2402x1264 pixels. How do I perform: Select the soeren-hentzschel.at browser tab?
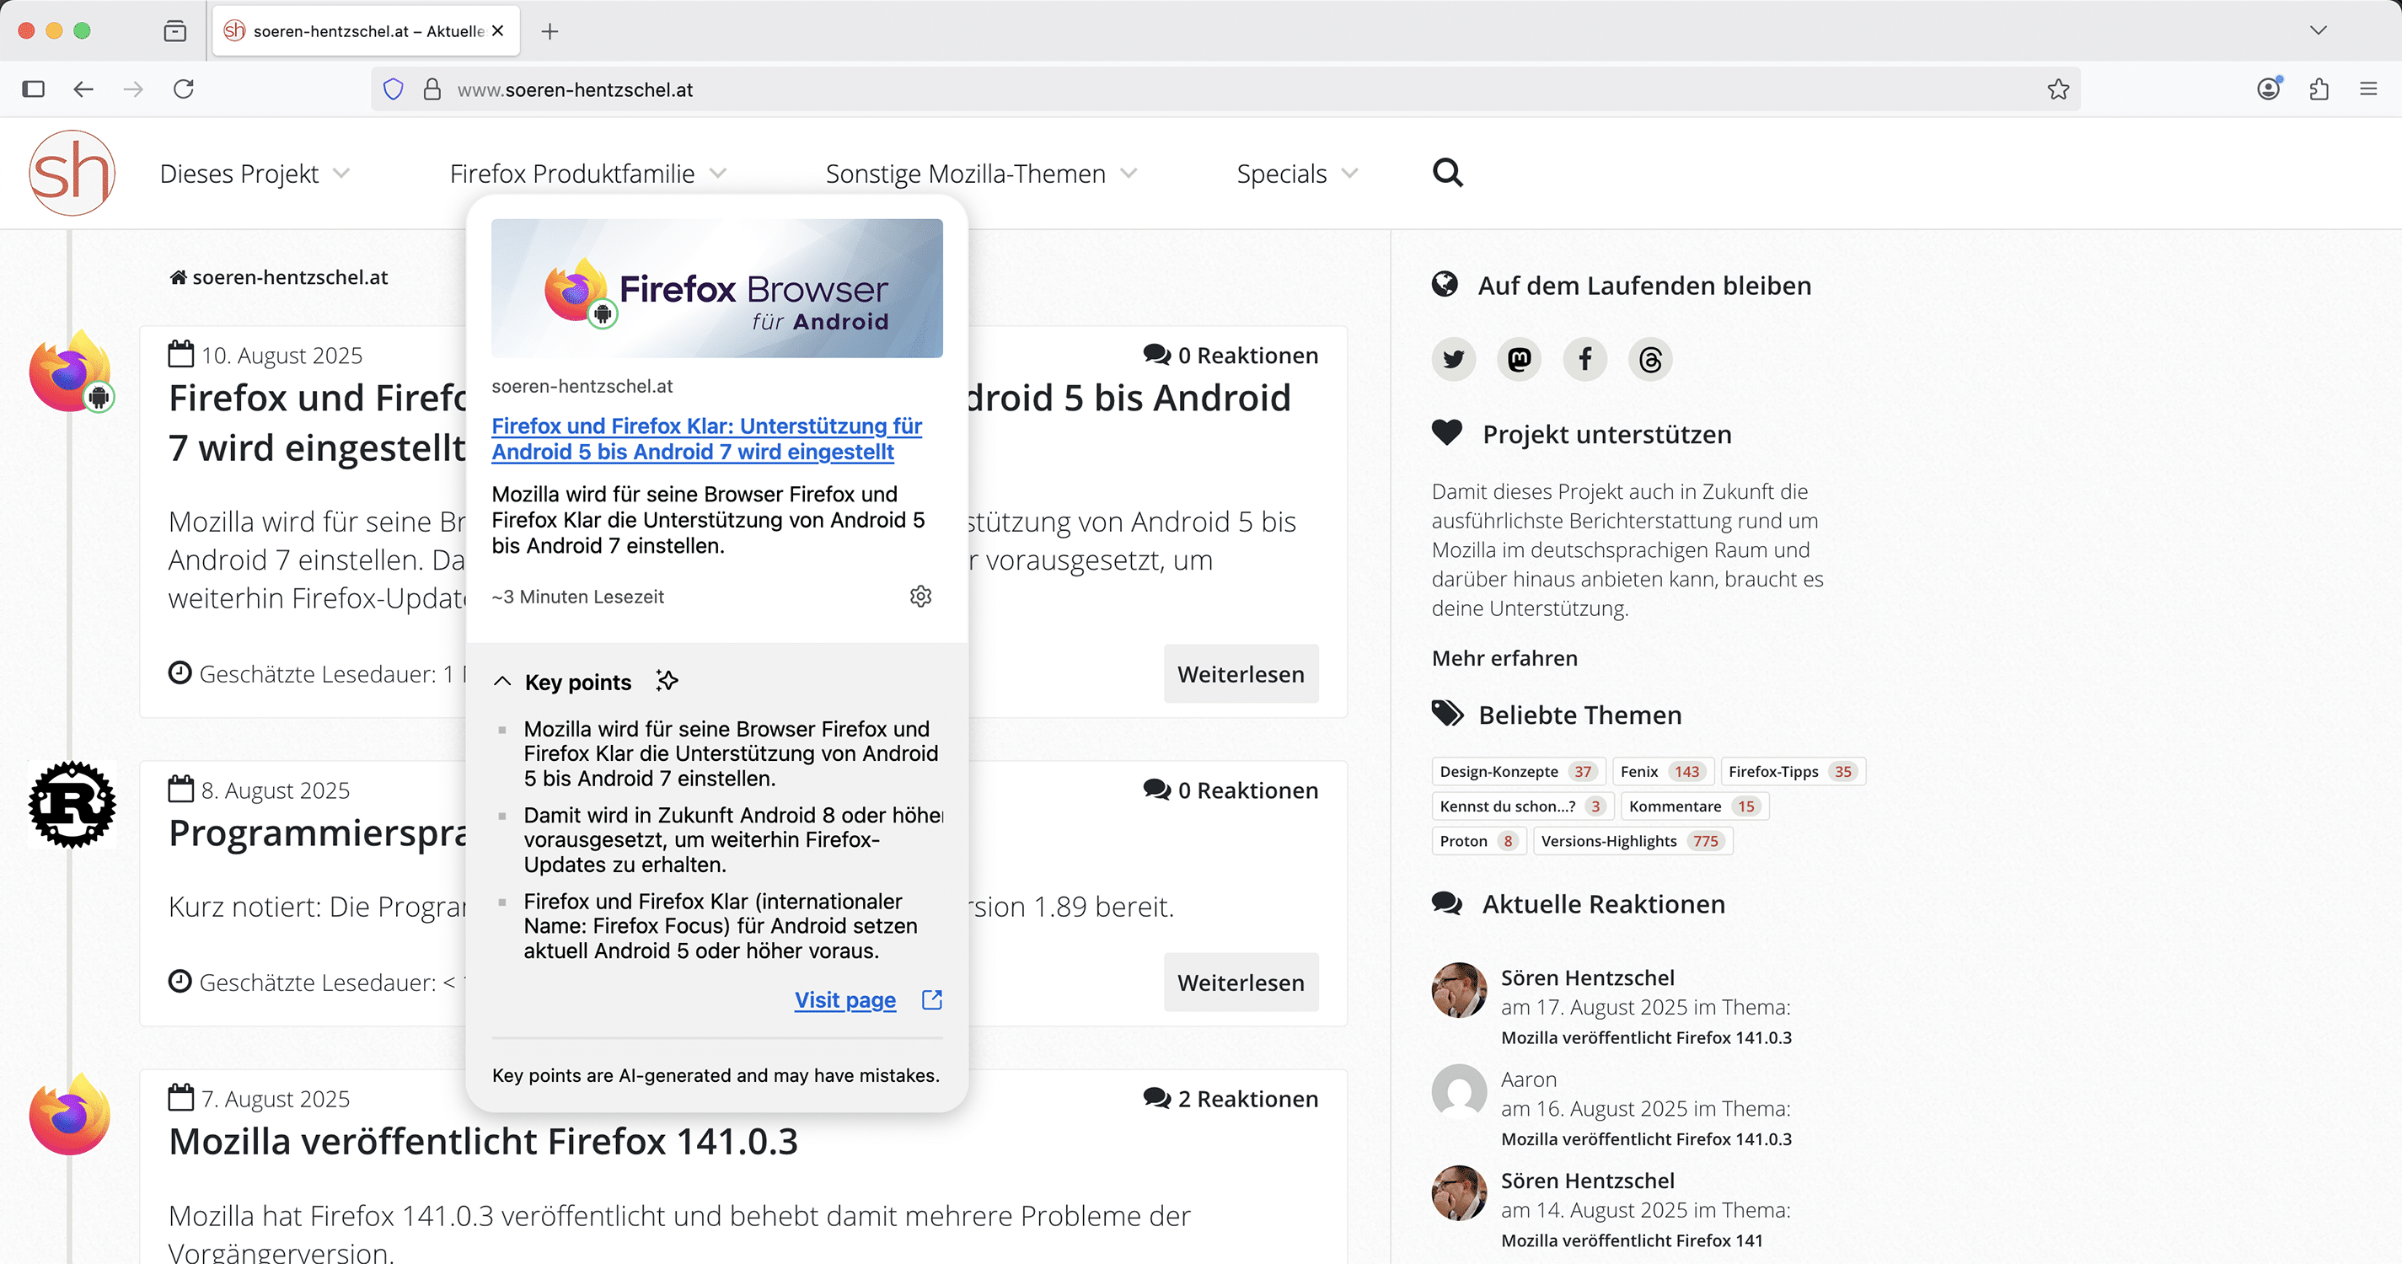[x=367, y=31]
